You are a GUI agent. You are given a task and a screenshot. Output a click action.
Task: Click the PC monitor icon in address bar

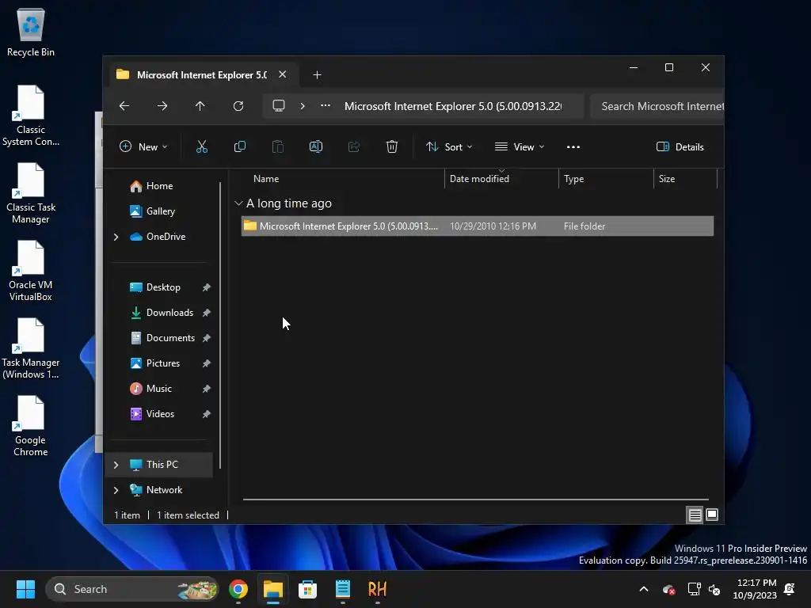[x=279, y=106]
